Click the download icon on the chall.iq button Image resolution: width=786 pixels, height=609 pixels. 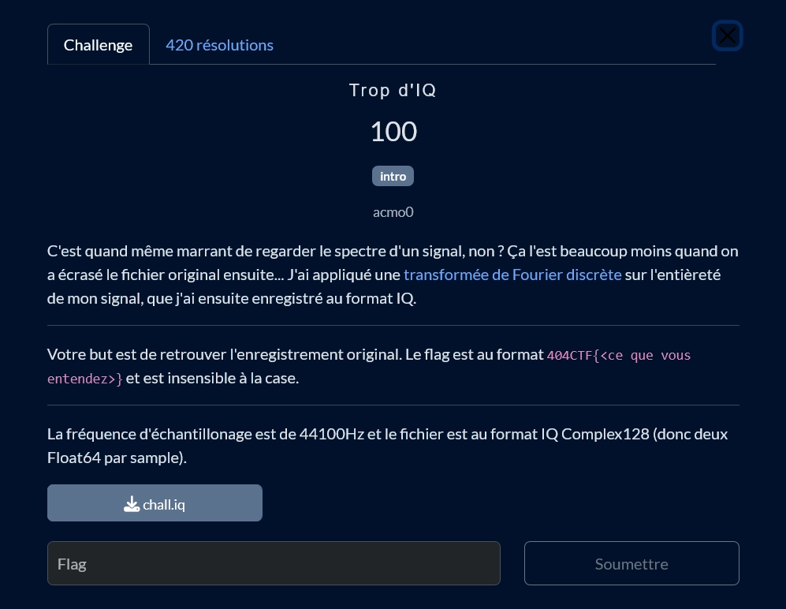click(132, 503)
